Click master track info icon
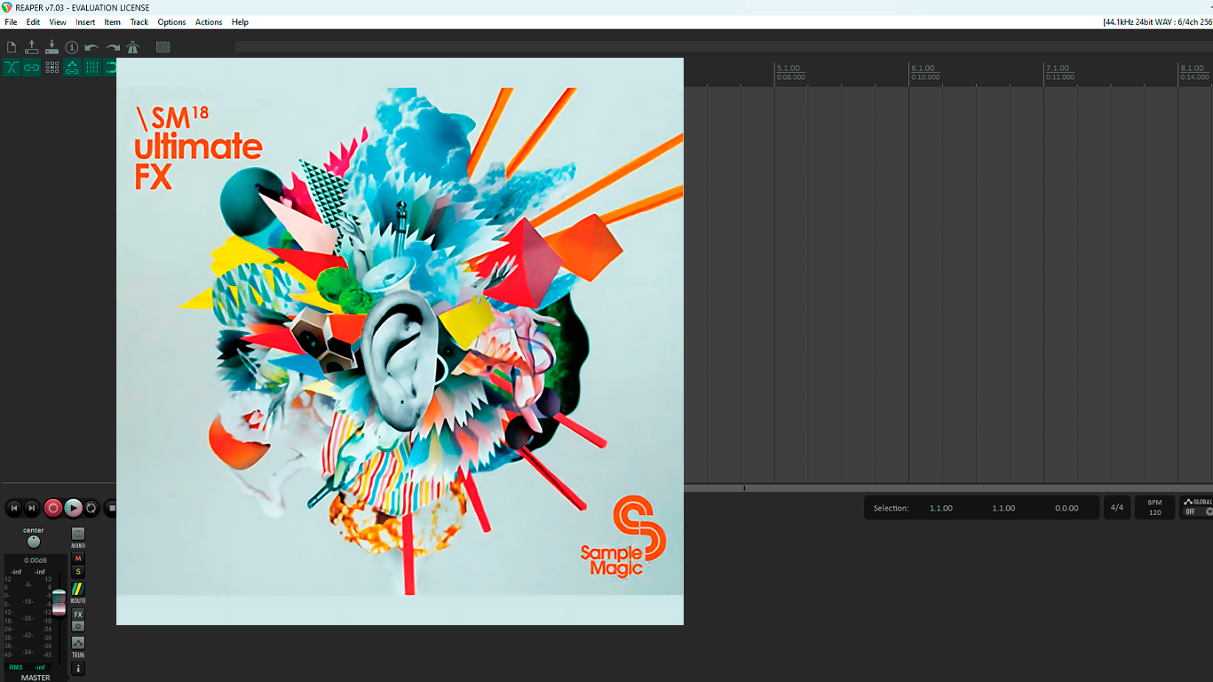Viewport: 1213px width, 682px height. pos(78,669)
